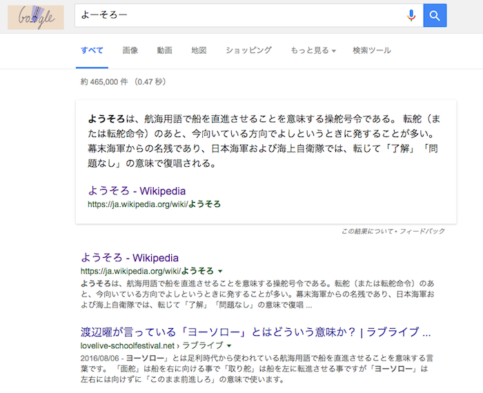Image resolution: width=483 pixels, height=393 pixels.
Task: Click the featured snippet Wikipedia URL
Action: 154,204
